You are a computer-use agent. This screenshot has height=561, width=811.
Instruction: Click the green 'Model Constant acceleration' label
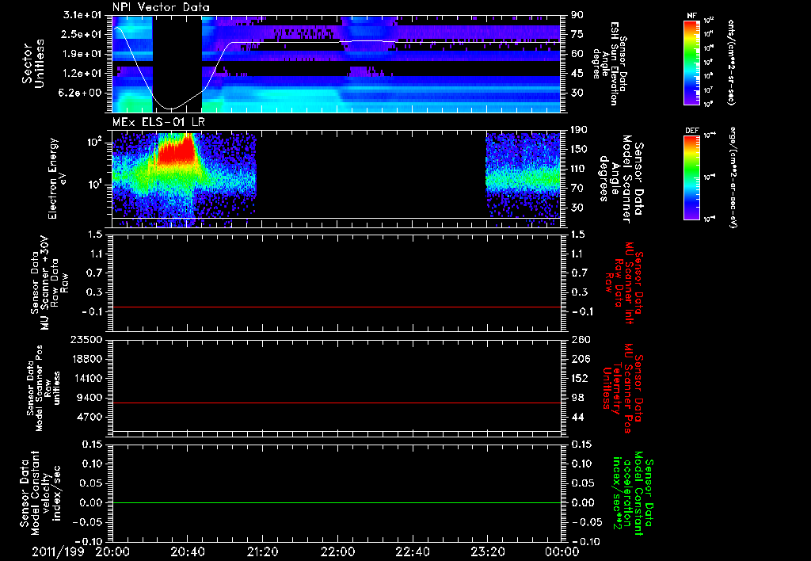(633, 493)
